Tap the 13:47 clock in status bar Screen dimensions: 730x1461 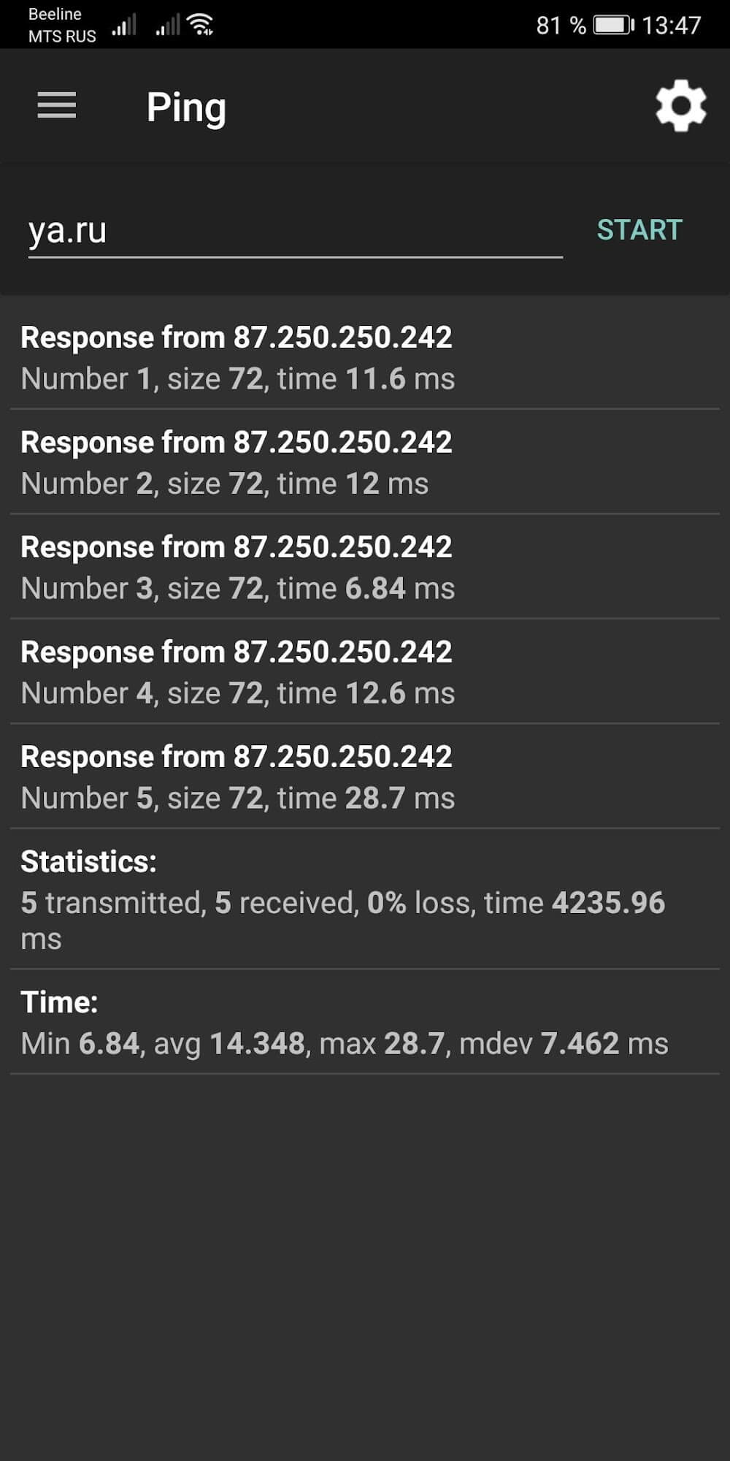pyautogui.click(x=671, y=26)
